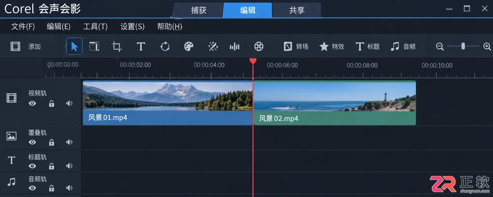Click the 标题轨 T track icon

(x=11, y=160)
